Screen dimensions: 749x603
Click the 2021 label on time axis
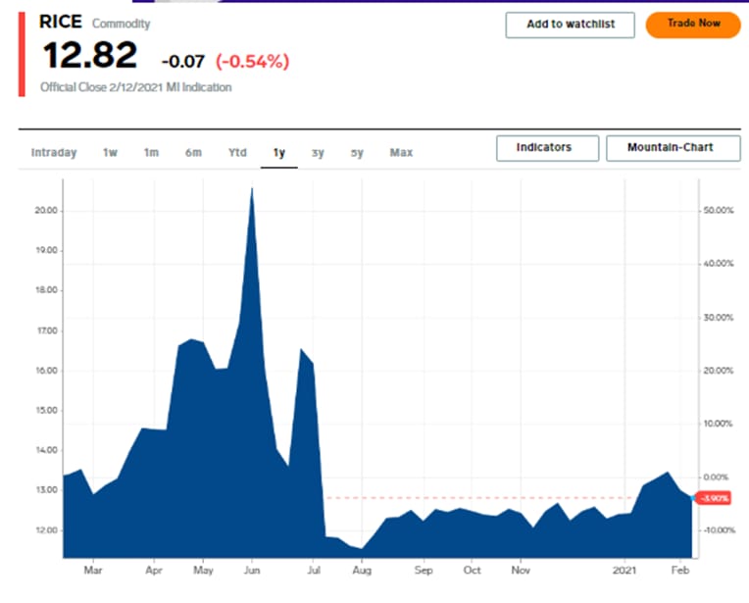click(625, 569)
